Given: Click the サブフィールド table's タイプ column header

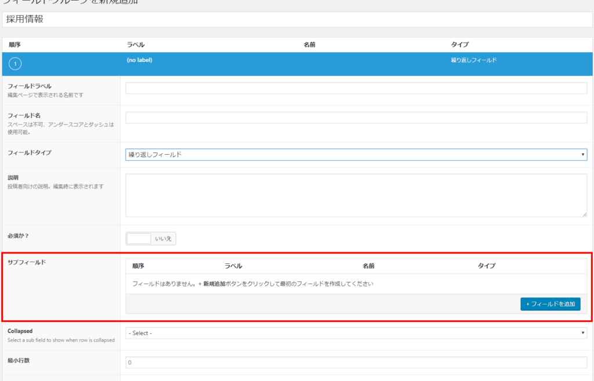Looking at the screenshot, I should 486,266.
